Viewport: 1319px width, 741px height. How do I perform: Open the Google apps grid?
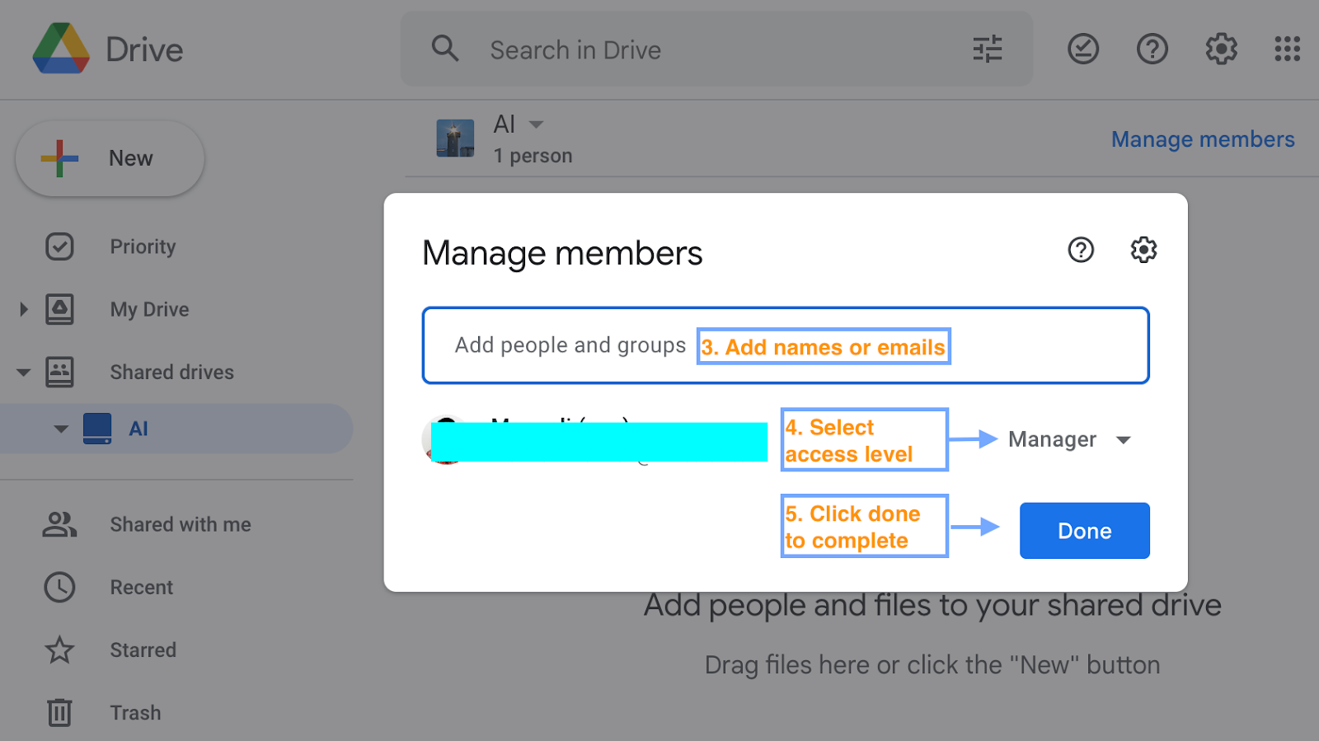coord(1287,49)
